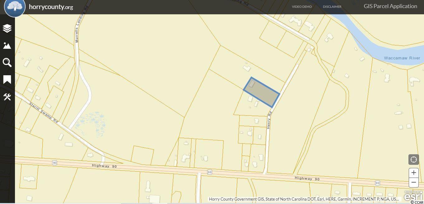Viewport: 424px width, 204px height.
Task: Zoom out with the minus button
Action: point(414,182)
